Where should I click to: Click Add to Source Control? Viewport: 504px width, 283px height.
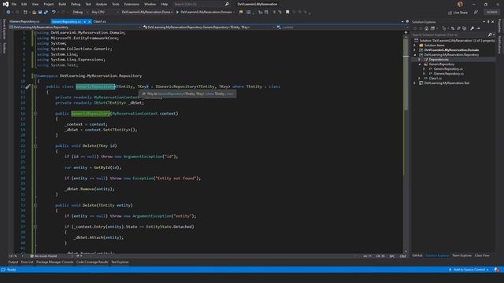coord(469,270)
